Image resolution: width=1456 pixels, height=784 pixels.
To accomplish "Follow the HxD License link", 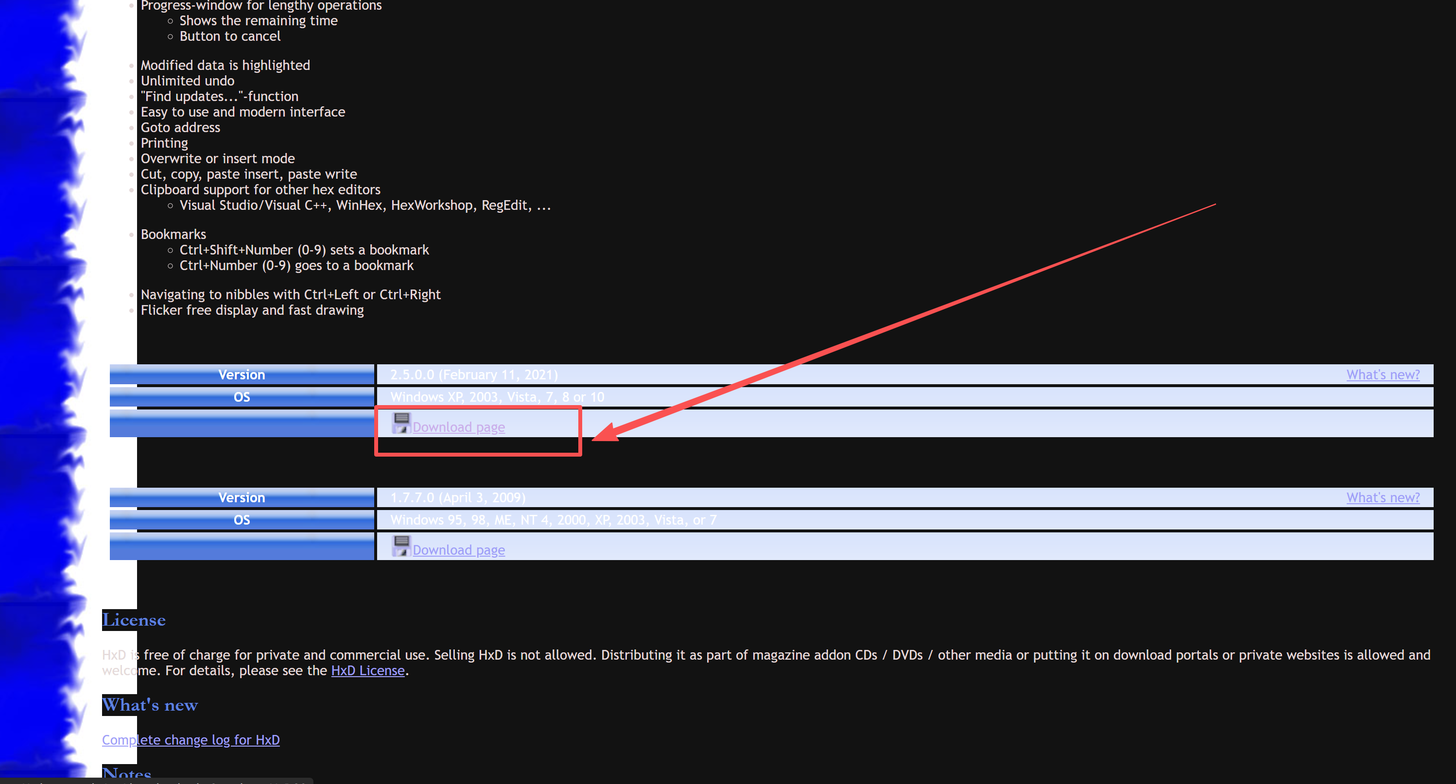I will (x=367, y=670).
